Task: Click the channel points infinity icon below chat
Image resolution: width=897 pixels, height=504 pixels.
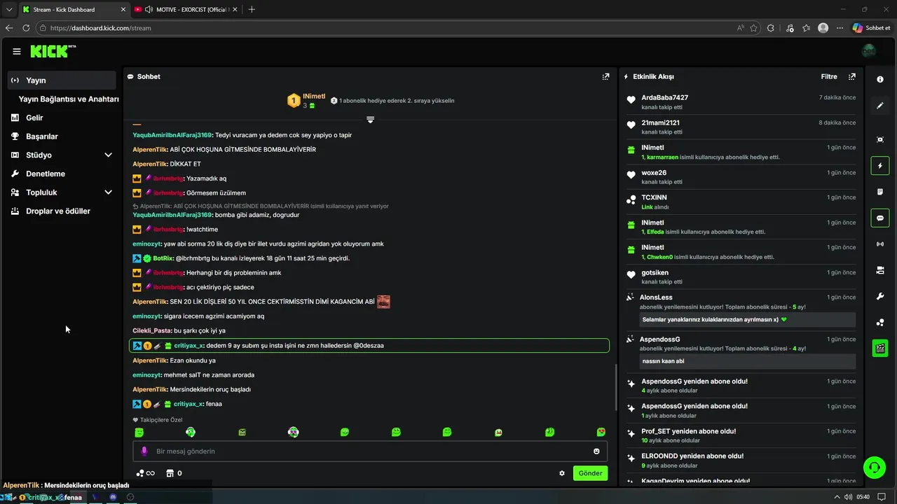Action: coord(145,473)
